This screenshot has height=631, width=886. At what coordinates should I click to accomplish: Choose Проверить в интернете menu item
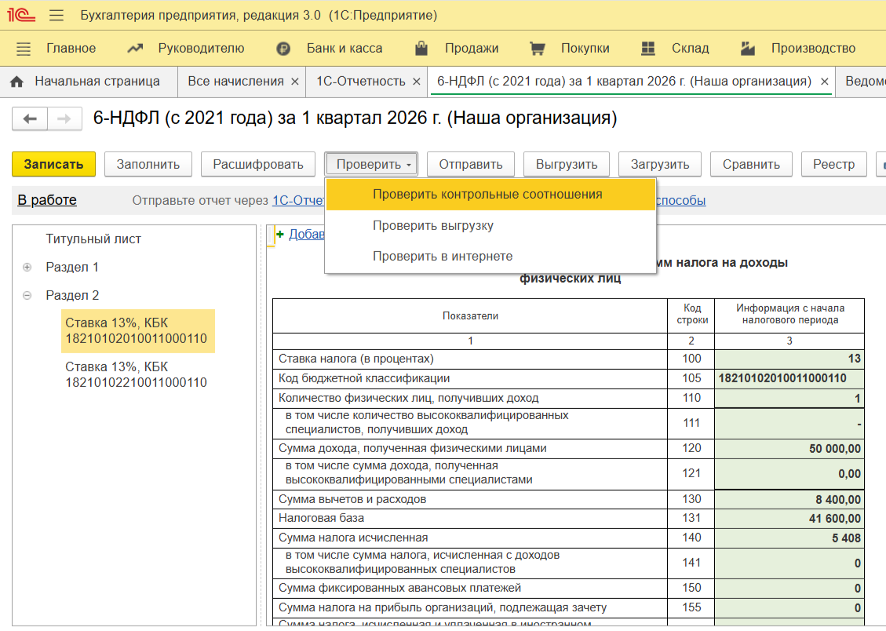(x=443, y=257)
